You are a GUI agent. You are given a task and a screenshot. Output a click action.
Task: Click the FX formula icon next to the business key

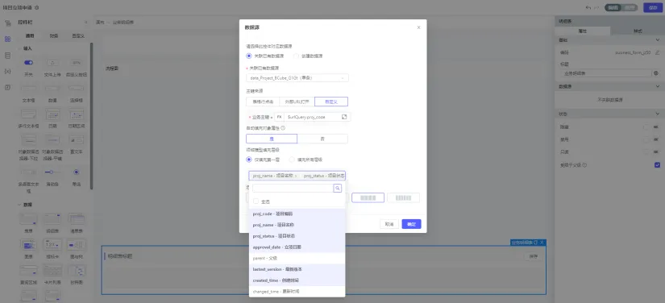(x=279, y=117)
